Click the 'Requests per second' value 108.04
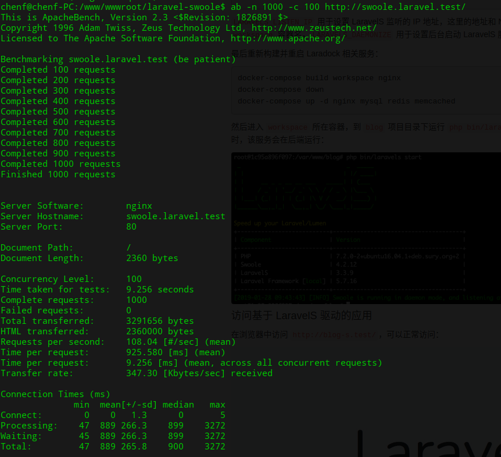This screenshot has width=501, height=457. (142, 342)
